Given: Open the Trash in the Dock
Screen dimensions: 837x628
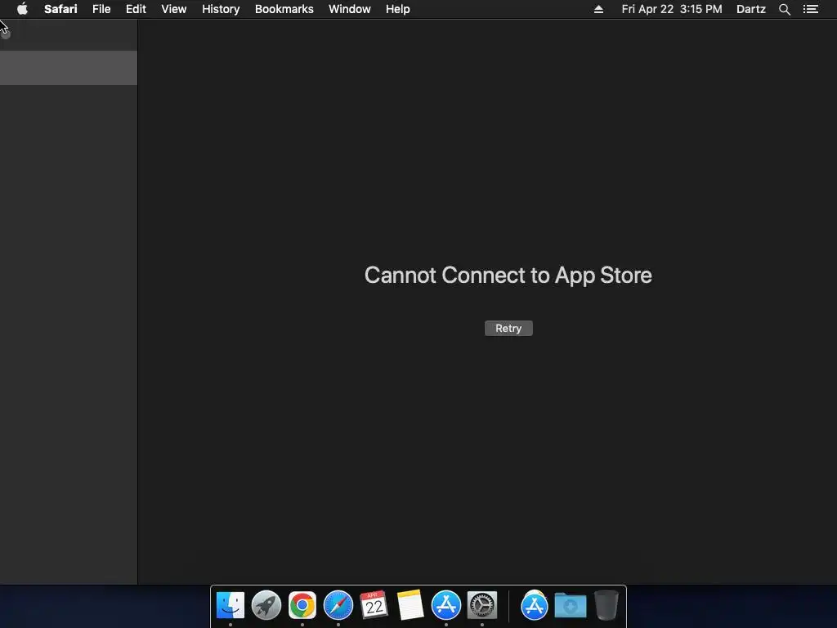Looking at the screenshot, I should click(606, 605).
